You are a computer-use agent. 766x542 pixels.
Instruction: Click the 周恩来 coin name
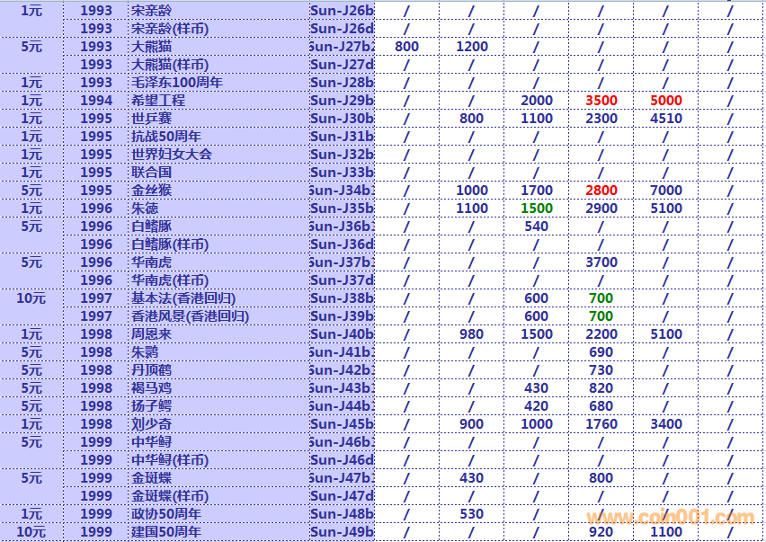[151, 334]
